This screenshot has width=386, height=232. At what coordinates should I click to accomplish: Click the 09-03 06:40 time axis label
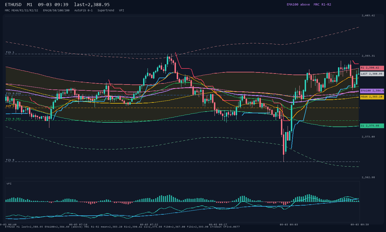(x=8, y=225)
